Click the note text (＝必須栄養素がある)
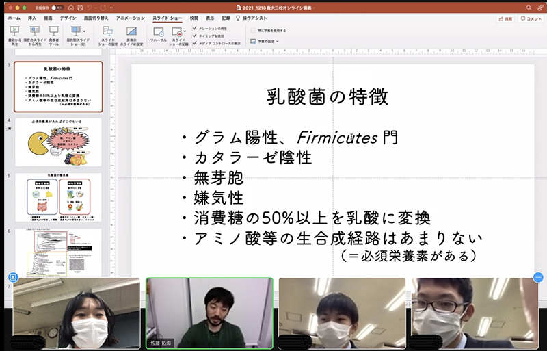Screen dimensions: 547x351 (409, 256)
